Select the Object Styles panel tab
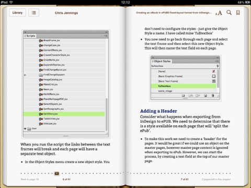This screenshot has height=188, width=251. pyautogui.click(x=162, y=61)
